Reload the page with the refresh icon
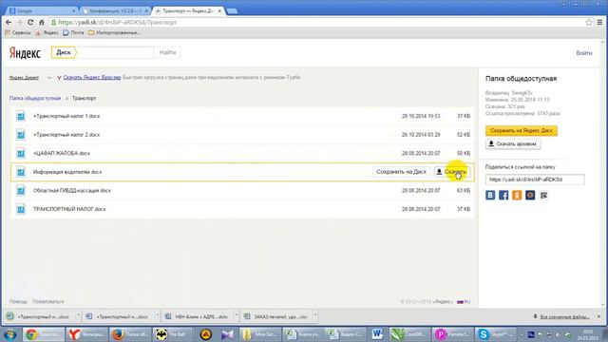The width and height of the screenshot is (608, 342). click(x=30, y=23)
